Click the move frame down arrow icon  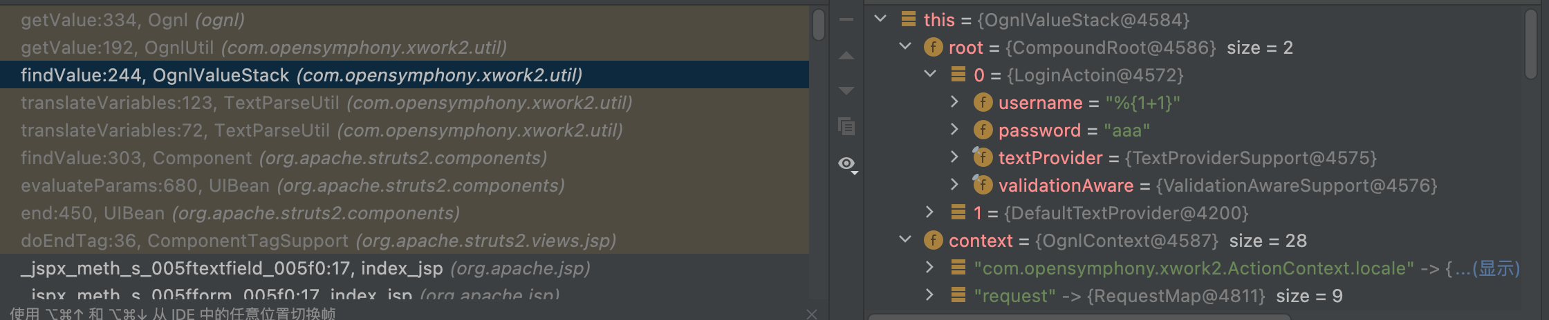(x=846, y=91)
